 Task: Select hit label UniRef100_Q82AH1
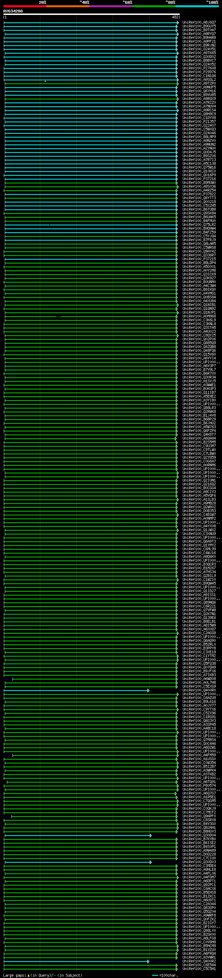click(x=199, y=827)
